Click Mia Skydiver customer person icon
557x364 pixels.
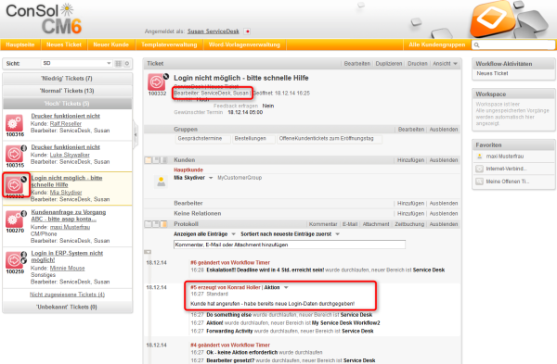point(162,182)
